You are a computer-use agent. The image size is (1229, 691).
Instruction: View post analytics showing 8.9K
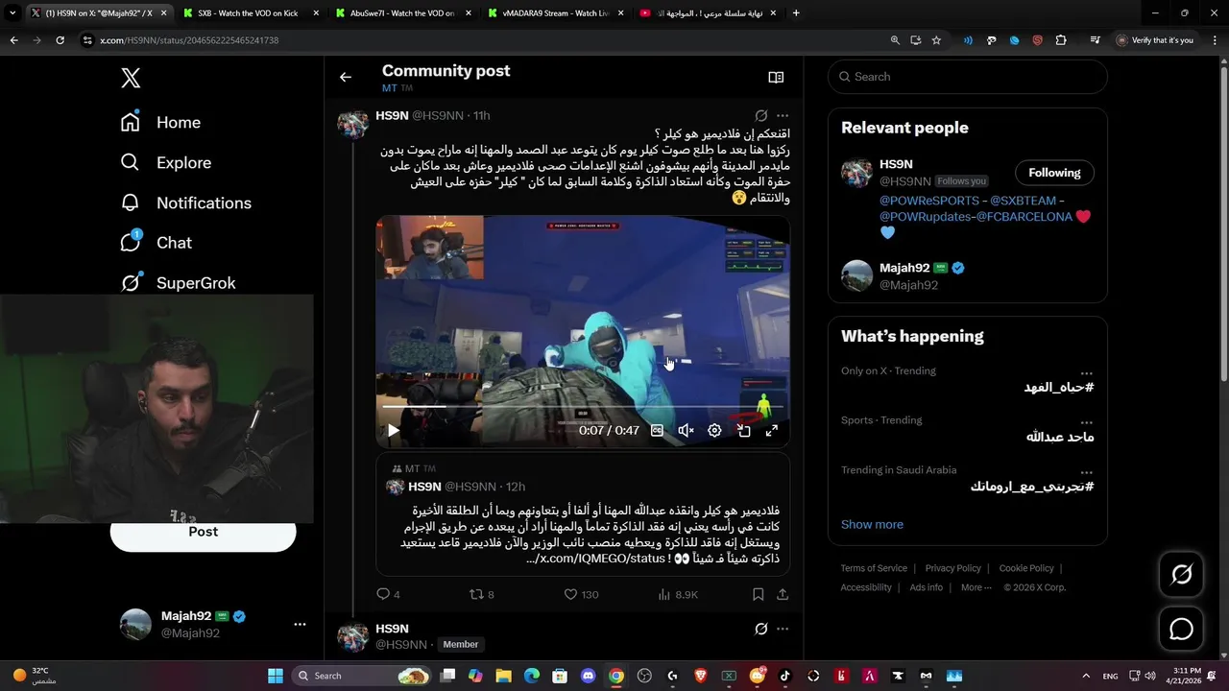[678, 594]
